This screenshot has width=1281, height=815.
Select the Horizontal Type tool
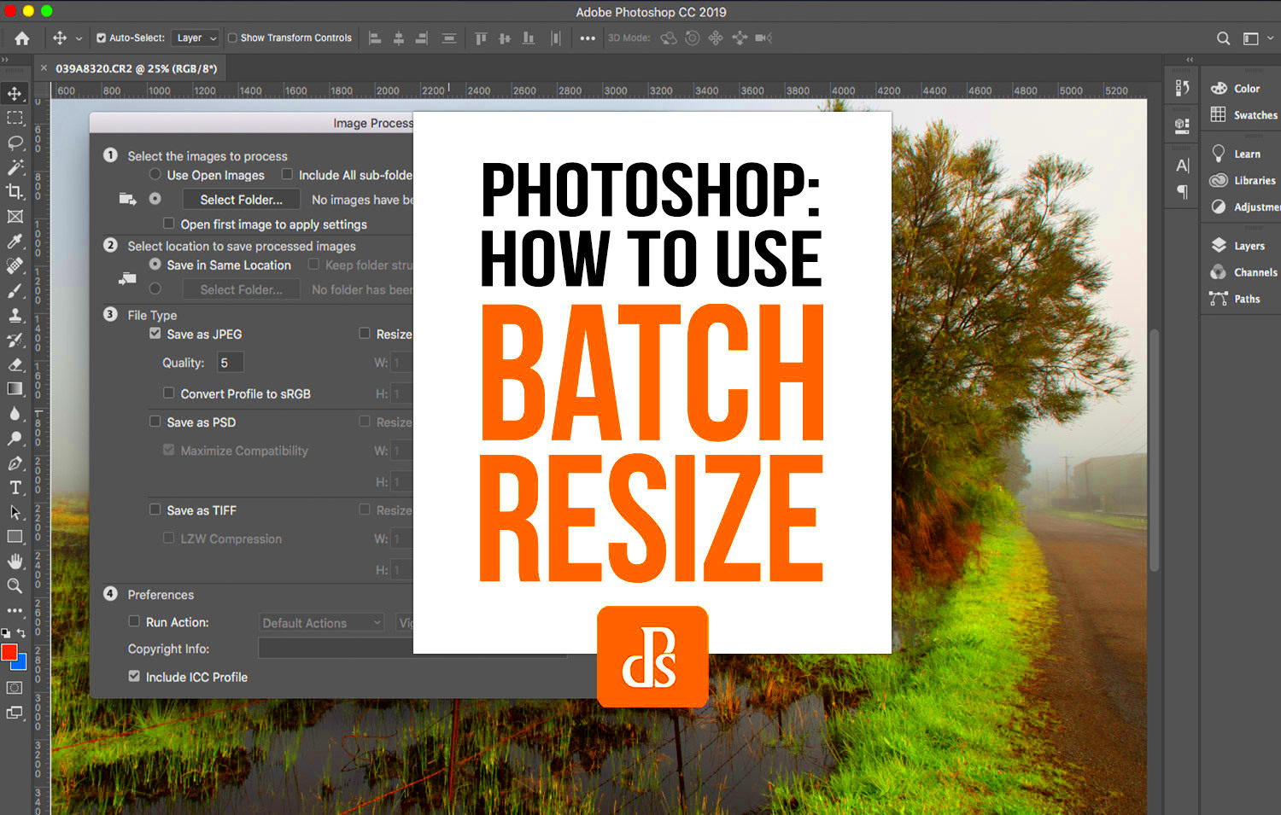15,488
